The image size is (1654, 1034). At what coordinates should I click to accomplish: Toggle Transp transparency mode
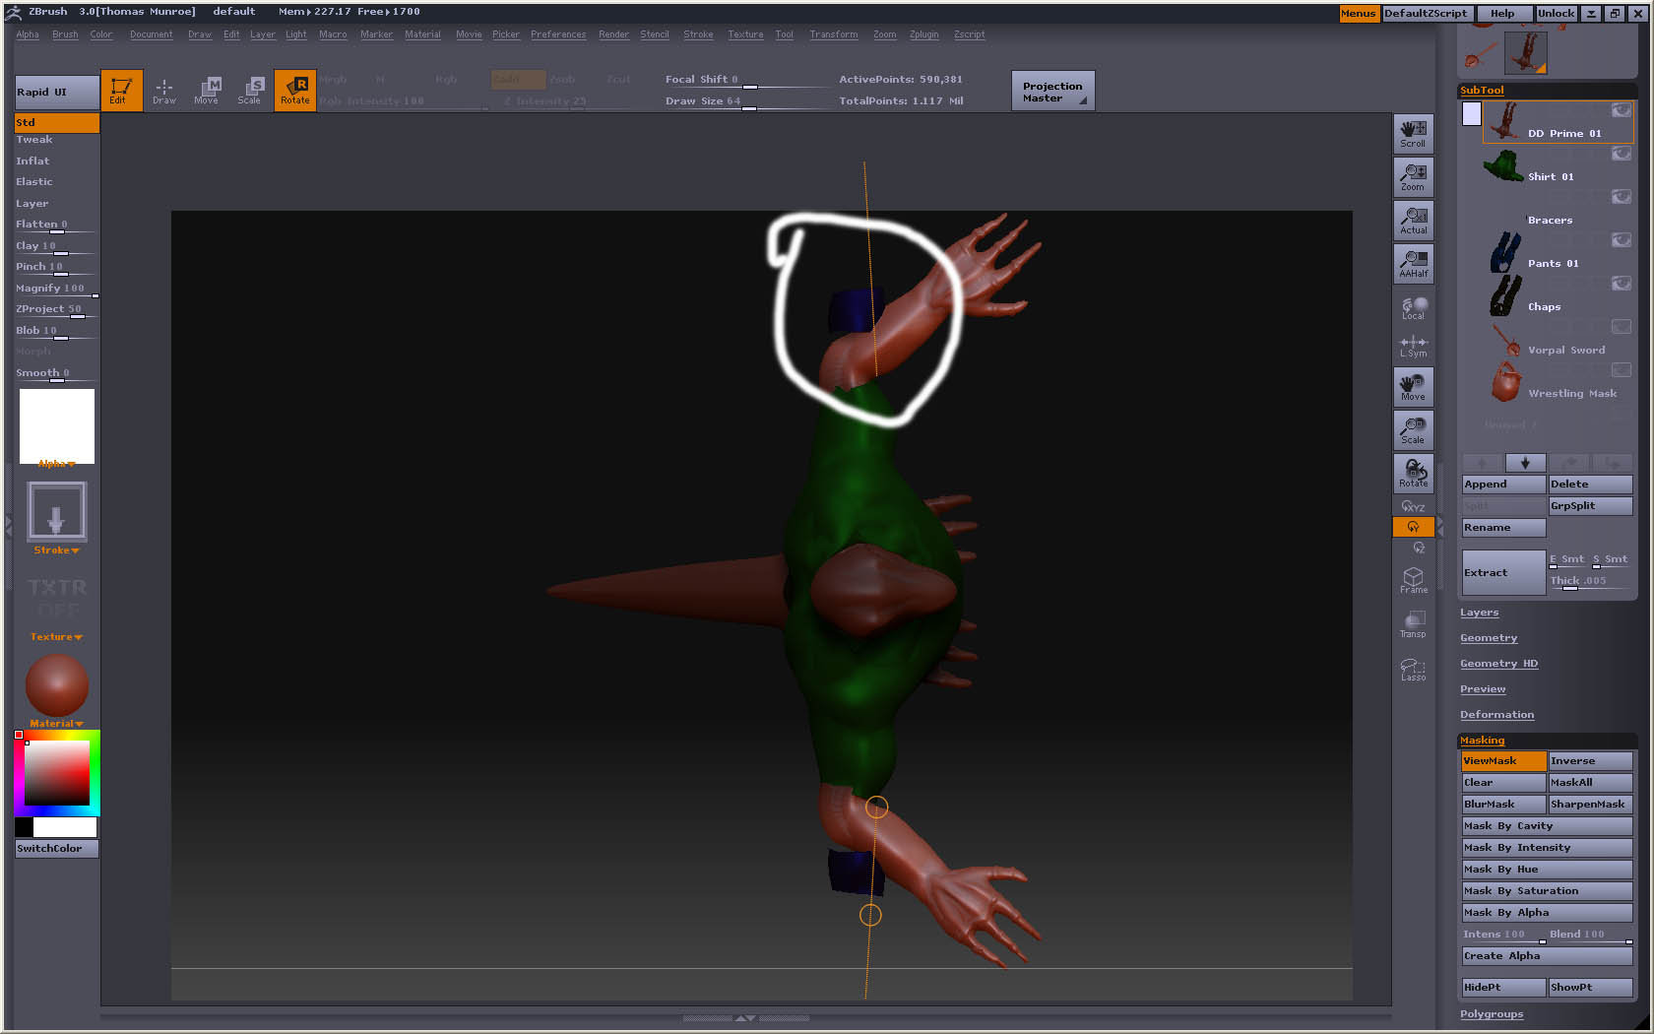click(x=1413, y=623)
